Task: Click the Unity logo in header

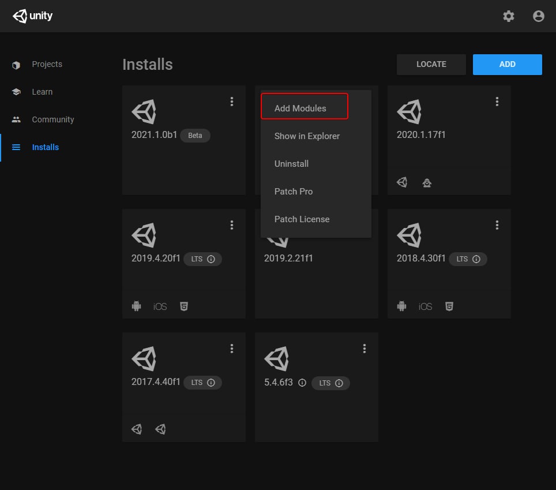Action: (33, 16)
